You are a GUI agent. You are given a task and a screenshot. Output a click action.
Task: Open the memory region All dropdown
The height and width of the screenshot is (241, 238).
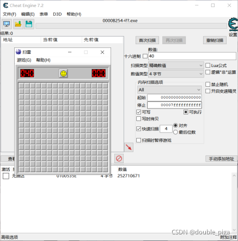pos(169,90)
